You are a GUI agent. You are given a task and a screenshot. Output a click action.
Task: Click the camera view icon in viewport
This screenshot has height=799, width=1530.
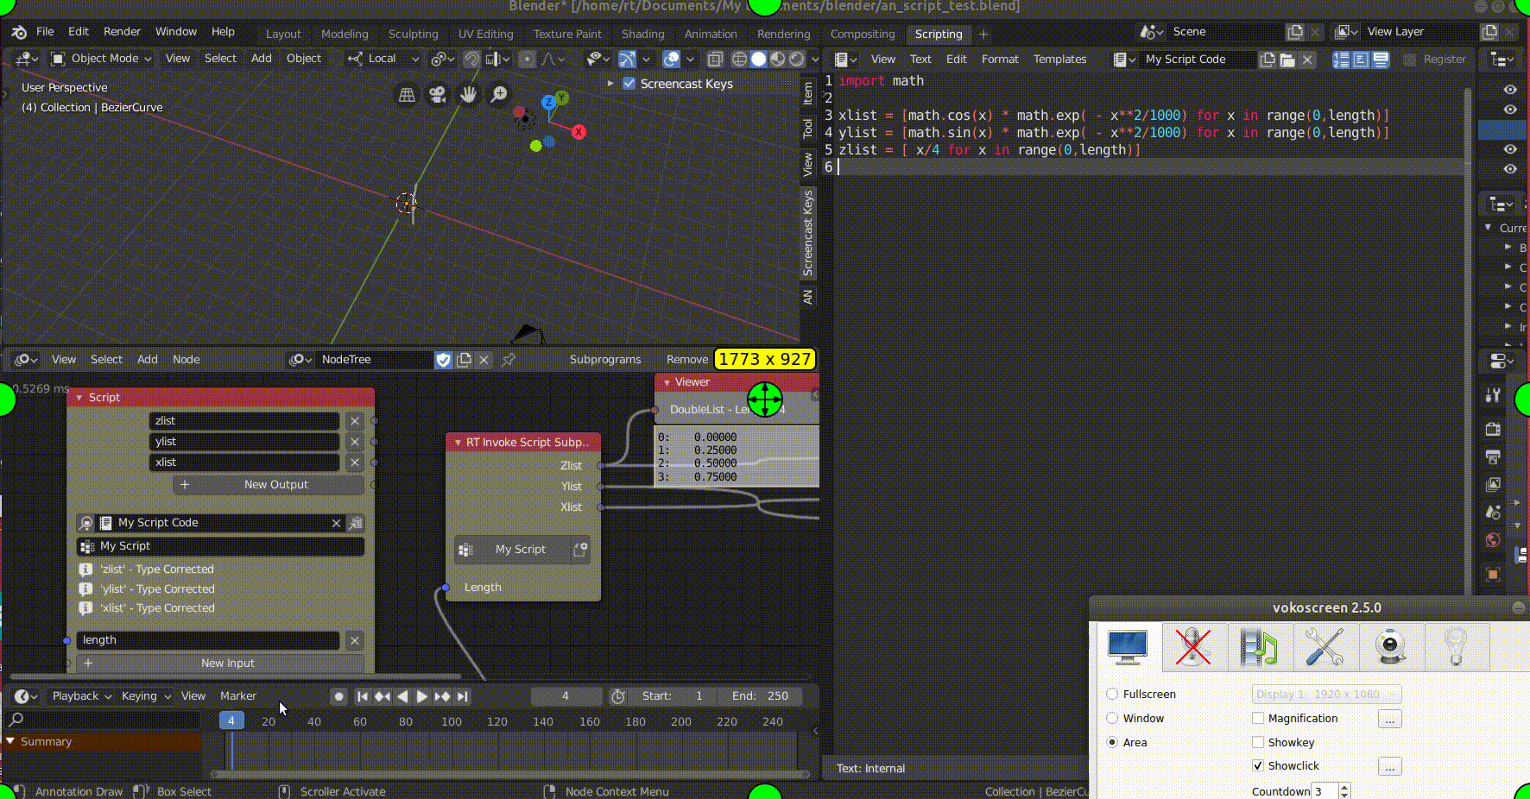click(438, 95)
